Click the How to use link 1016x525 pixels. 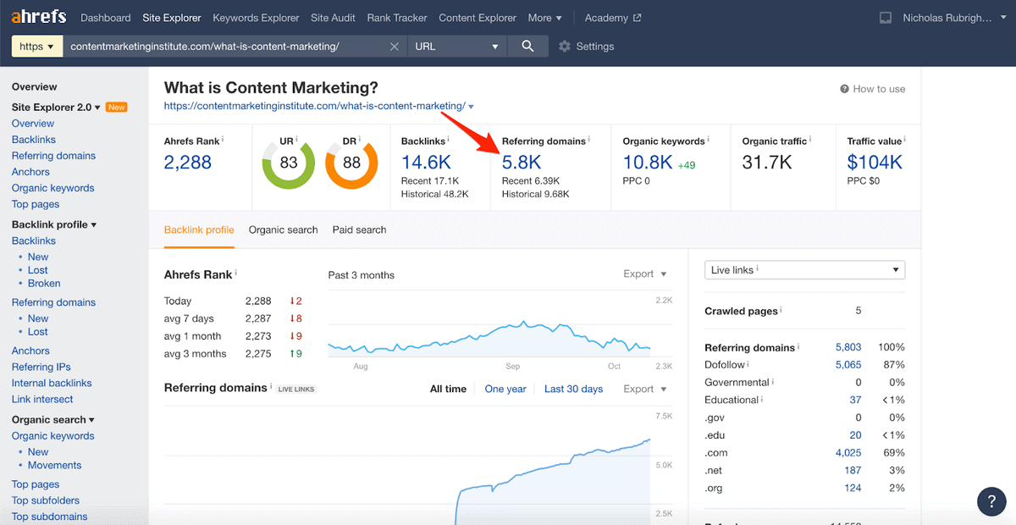(872, 89)
